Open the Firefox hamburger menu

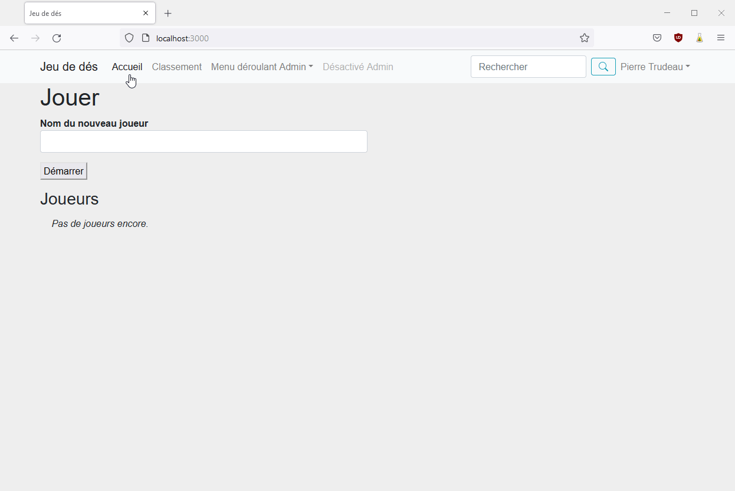[720, 38]
